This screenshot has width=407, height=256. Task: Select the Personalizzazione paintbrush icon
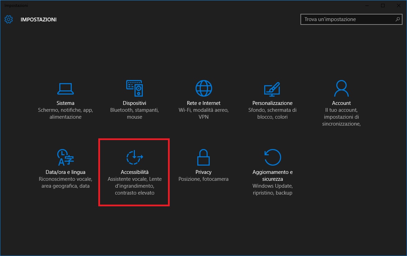coord(272,89)
